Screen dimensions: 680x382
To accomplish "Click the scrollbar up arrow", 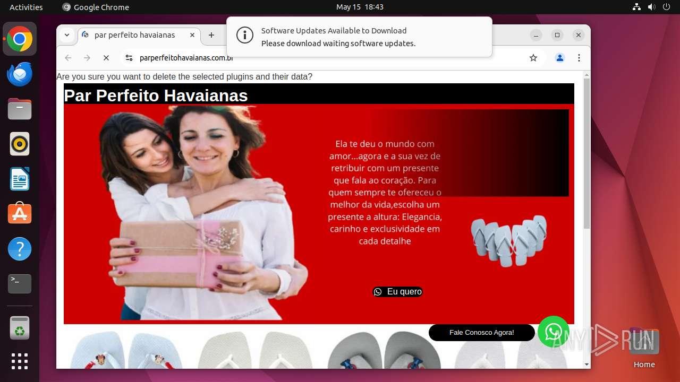I will pyautogui.click(x=586, y=74).
